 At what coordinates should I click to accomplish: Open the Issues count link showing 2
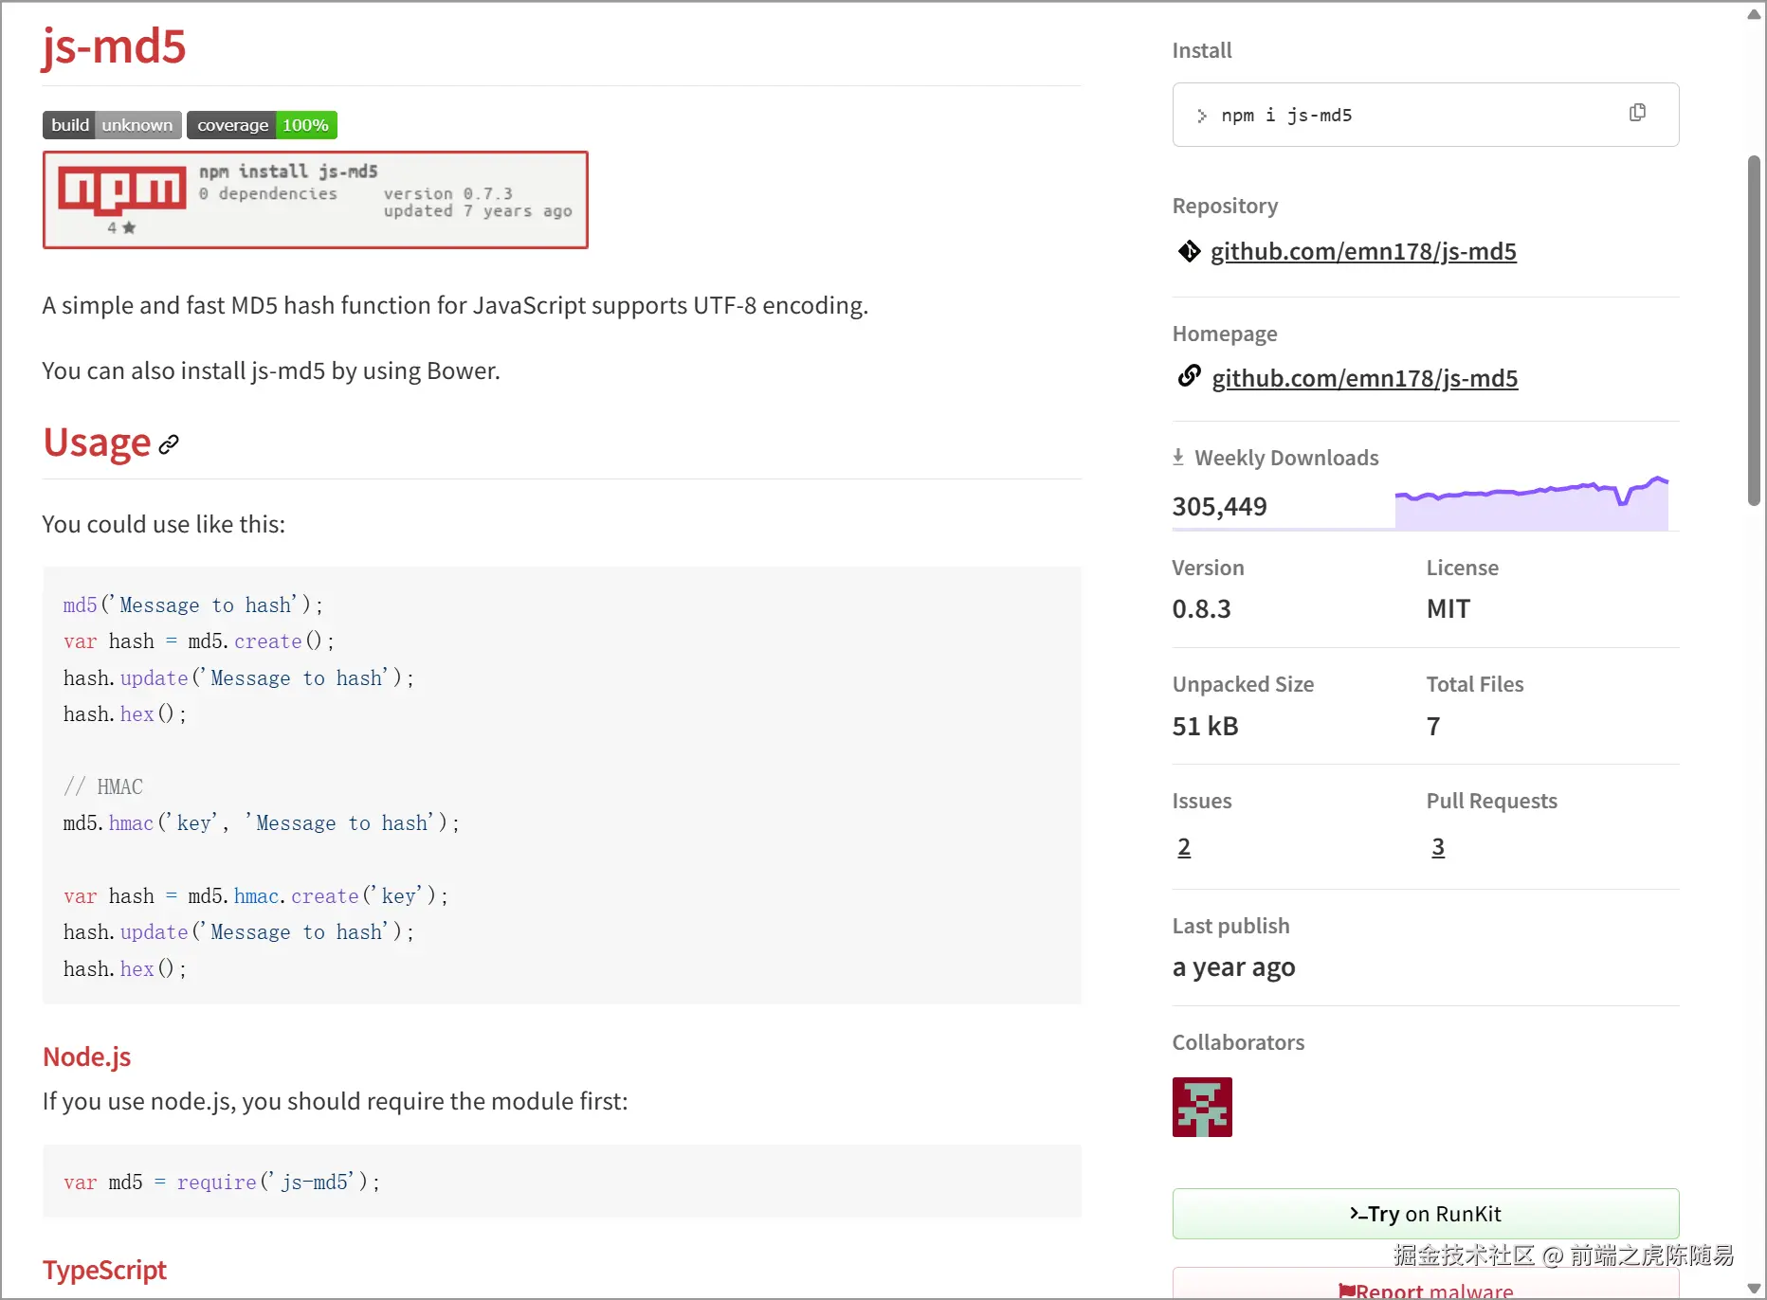pos(1184,847)
